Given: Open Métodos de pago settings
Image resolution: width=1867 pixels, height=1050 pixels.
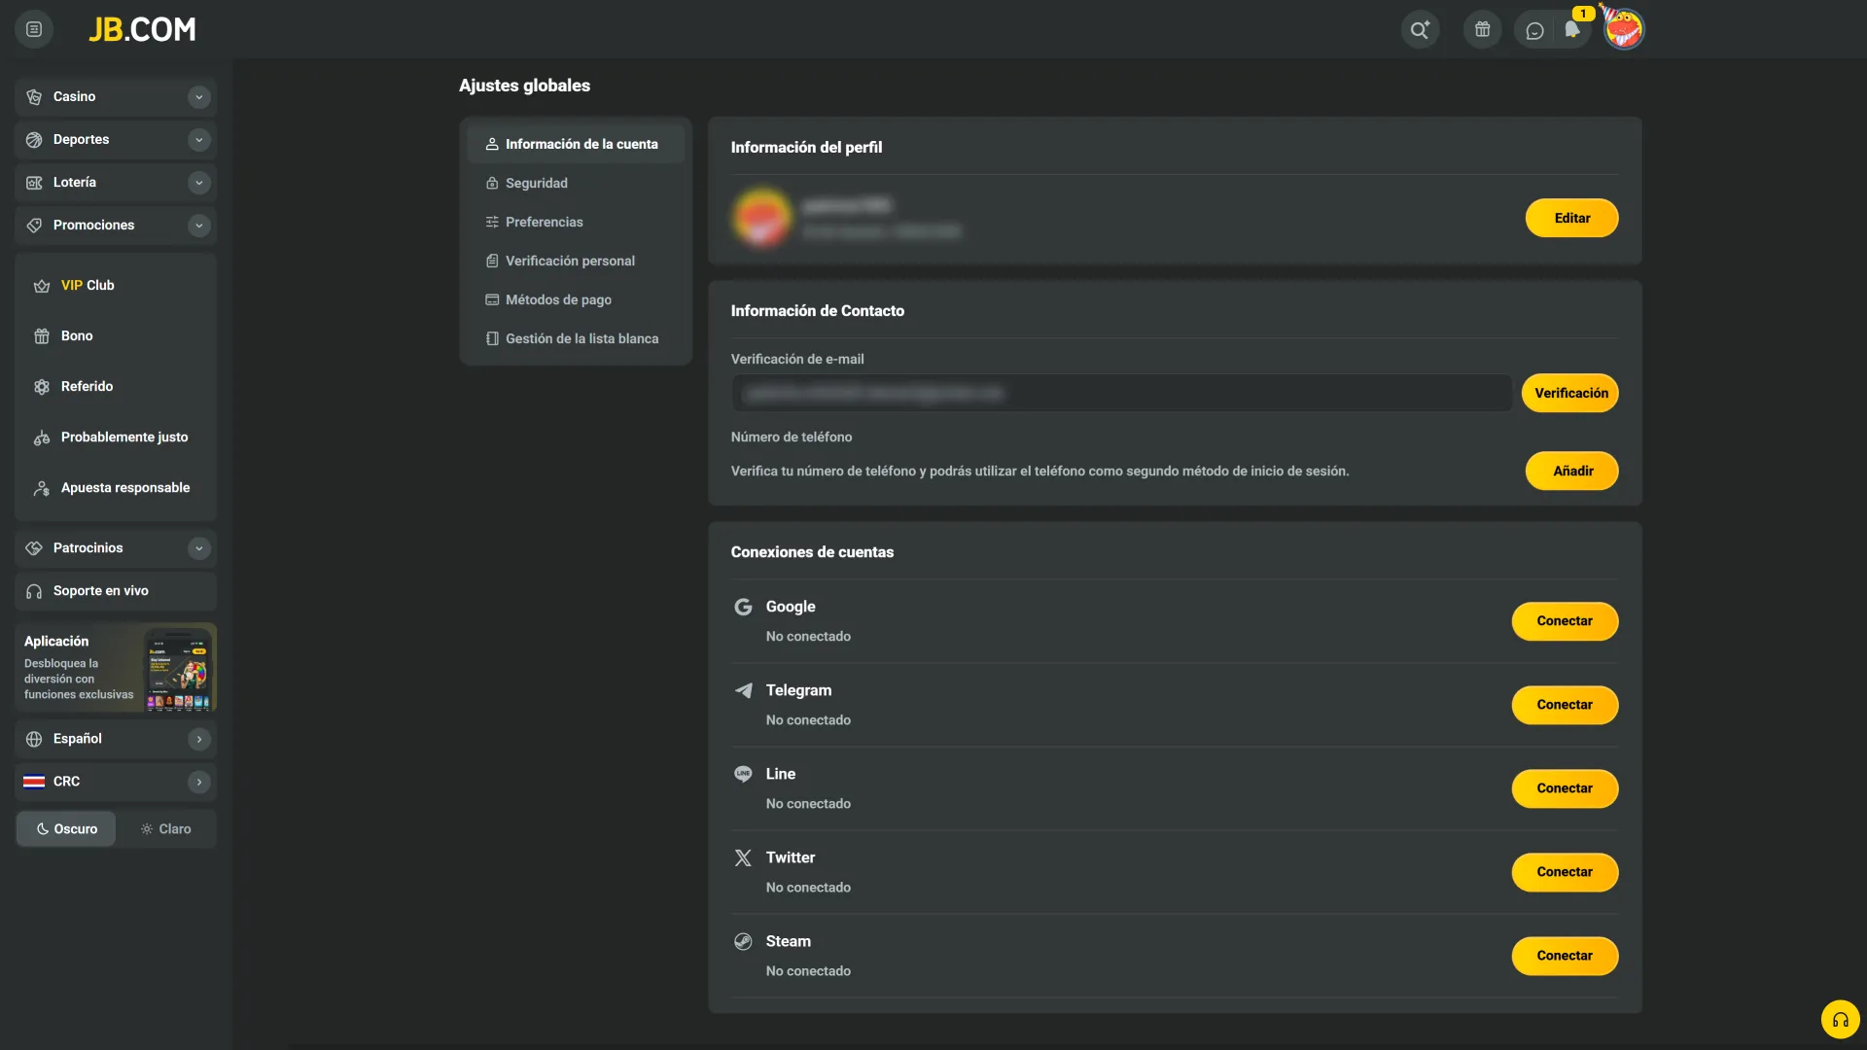Looking at the screenshot, I should tap(558, 299).
